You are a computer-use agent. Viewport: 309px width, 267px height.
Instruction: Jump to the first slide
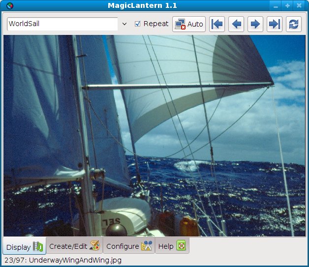(217, 24)
